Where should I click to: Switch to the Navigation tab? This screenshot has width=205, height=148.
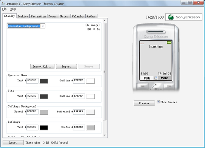point(38,16)
